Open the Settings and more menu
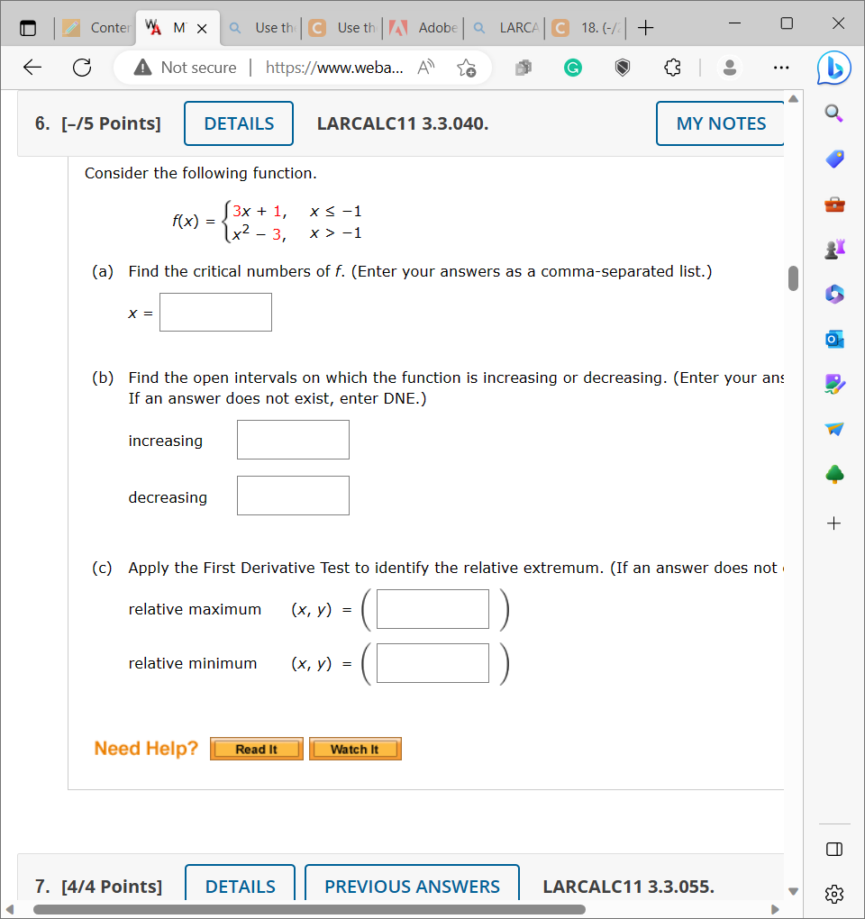Image resolution: width=865 pixels, height=919 pixels. (780, 68)
